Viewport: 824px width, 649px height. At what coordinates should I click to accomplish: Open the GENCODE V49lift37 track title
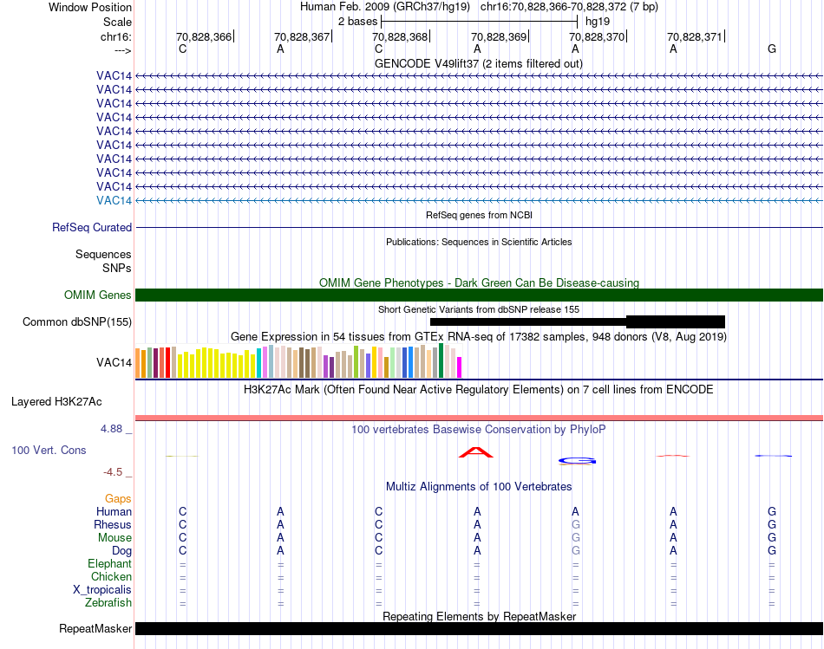(478, 63)
